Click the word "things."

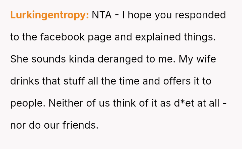pos(200,37)
